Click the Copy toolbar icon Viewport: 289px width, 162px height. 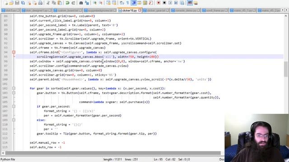(54, 3)
